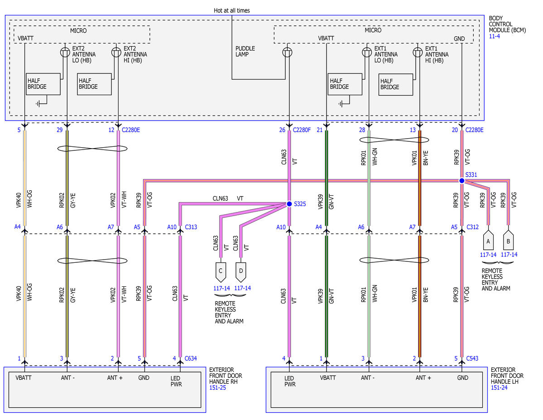Click the "LED PWR" terminal on handle RH
The width and height of the screenshot is (543, 420).
(x=176, y=381)
